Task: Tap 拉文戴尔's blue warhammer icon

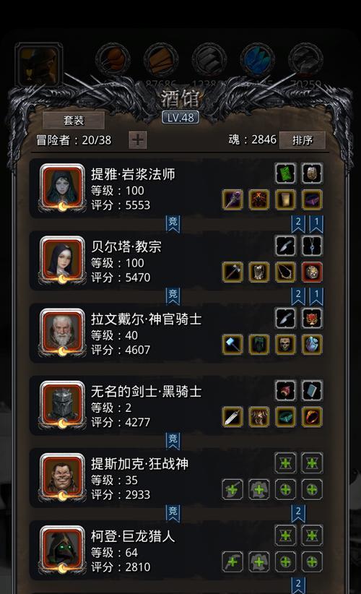Action: [x=232, y=345]
